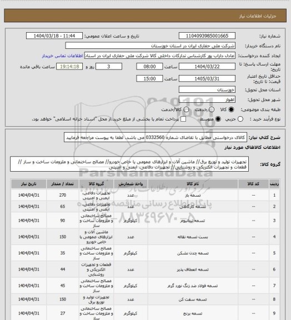Click the goods group text box
Image resolution: width=291 pixels, height=320 pixels.
[x=129, y=164]
